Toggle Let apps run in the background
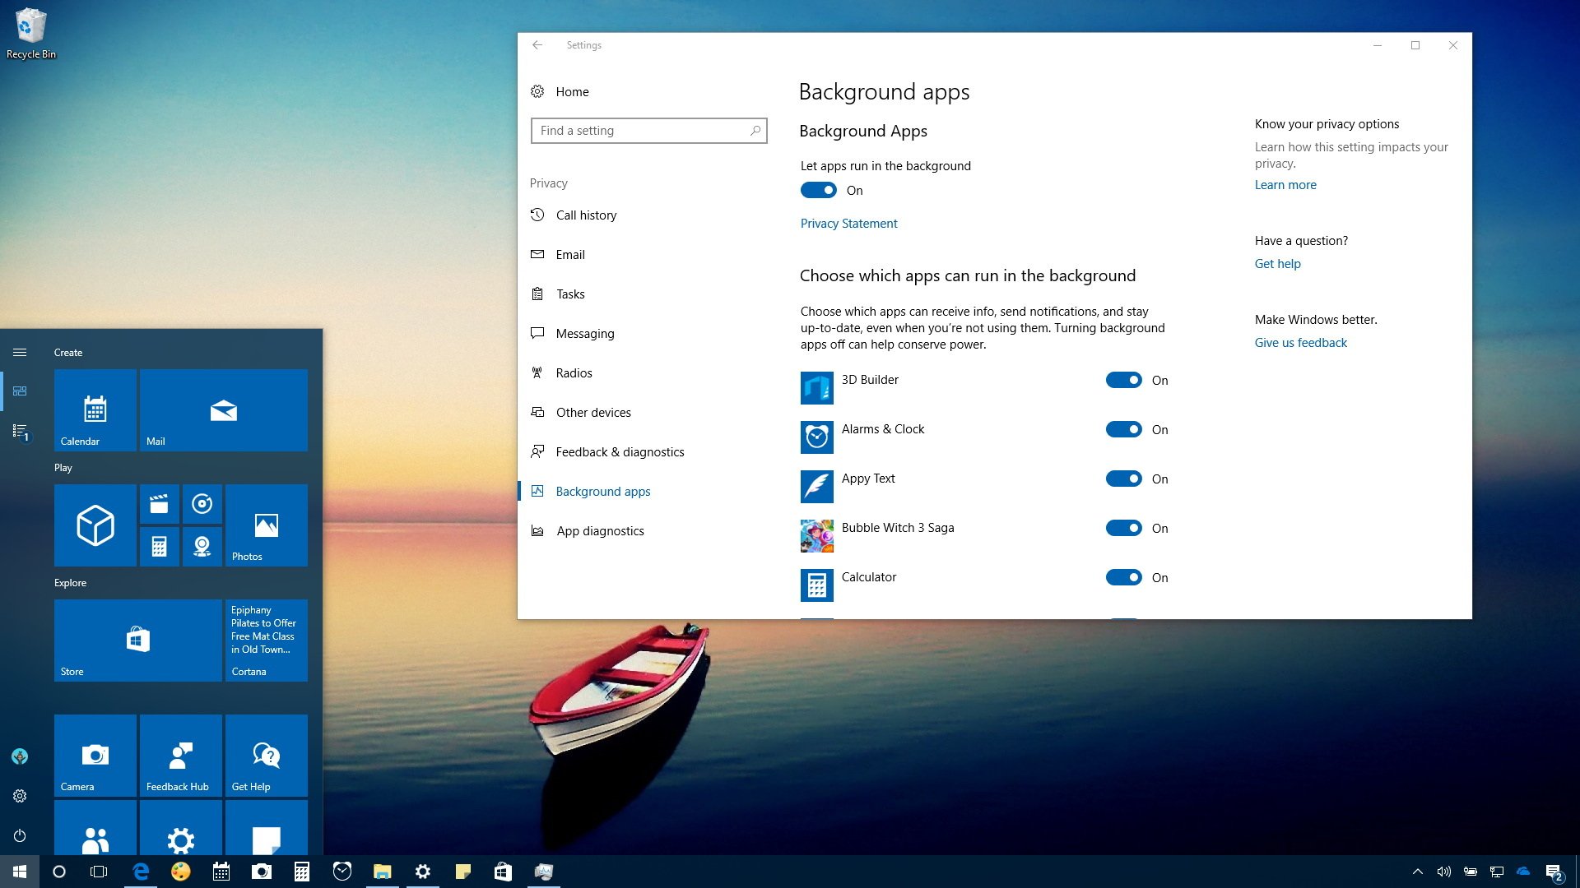The height and width of the screenshot is (888, 1580). pyautogui.click(x=820, y=190)
